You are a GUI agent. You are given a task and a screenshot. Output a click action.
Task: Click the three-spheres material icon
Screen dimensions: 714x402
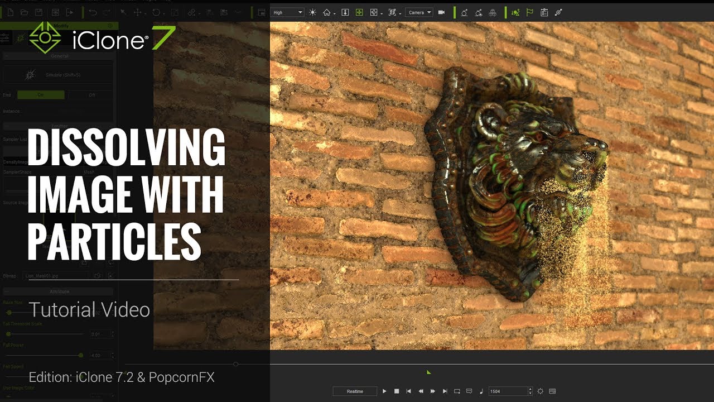click(x=493, y=12)
